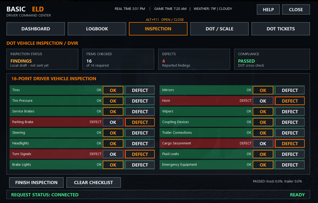Report Coupling Devices Defect

[290, 122]
